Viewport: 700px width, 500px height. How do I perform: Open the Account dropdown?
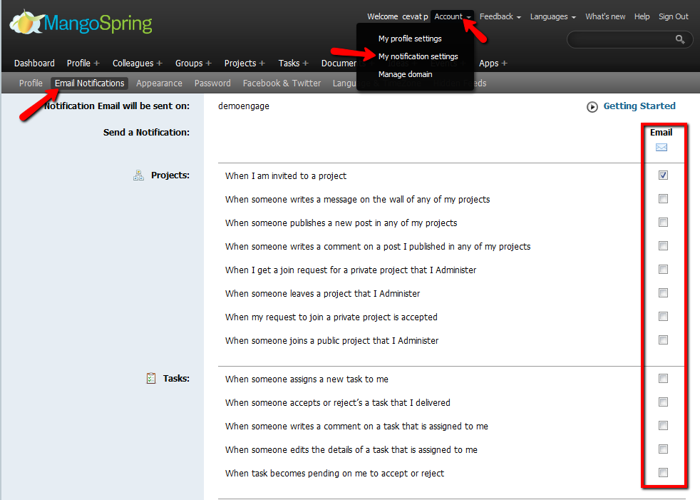coord(452,16)
